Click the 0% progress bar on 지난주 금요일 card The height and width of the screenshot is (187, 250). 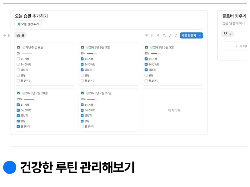click(x=27, y=53)
